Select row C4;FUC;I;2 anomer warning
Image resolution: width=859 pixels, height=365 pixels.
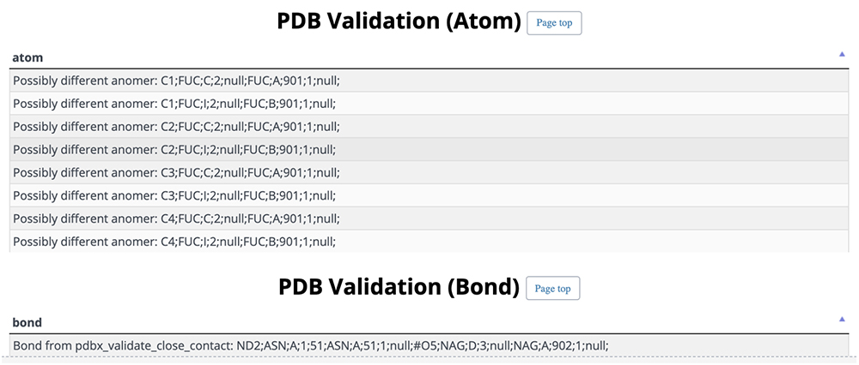coord(429,241)
